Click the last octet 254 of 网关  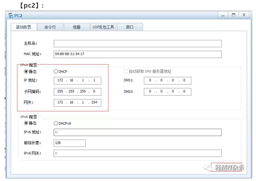point(94,102)
